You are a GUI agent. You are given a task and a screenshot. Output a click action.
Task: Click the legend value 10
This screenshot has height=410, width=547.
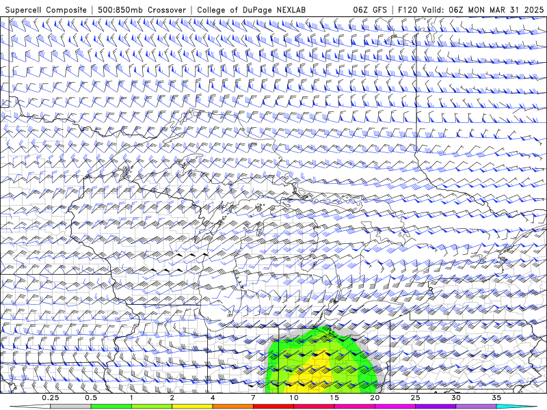[x=294, y=398]
